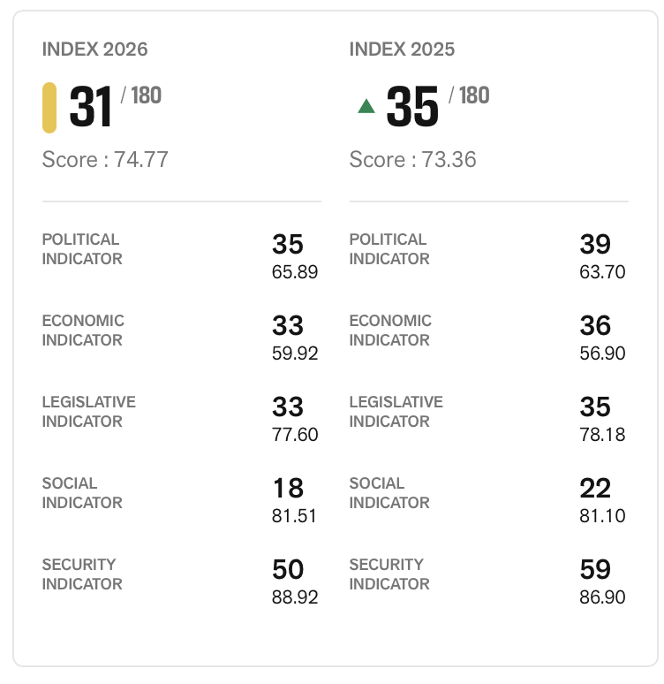Screen dimensions: 664x684
Task: Open the 2026 Legislative Indicator label
Action: click(x=88, y=412)
